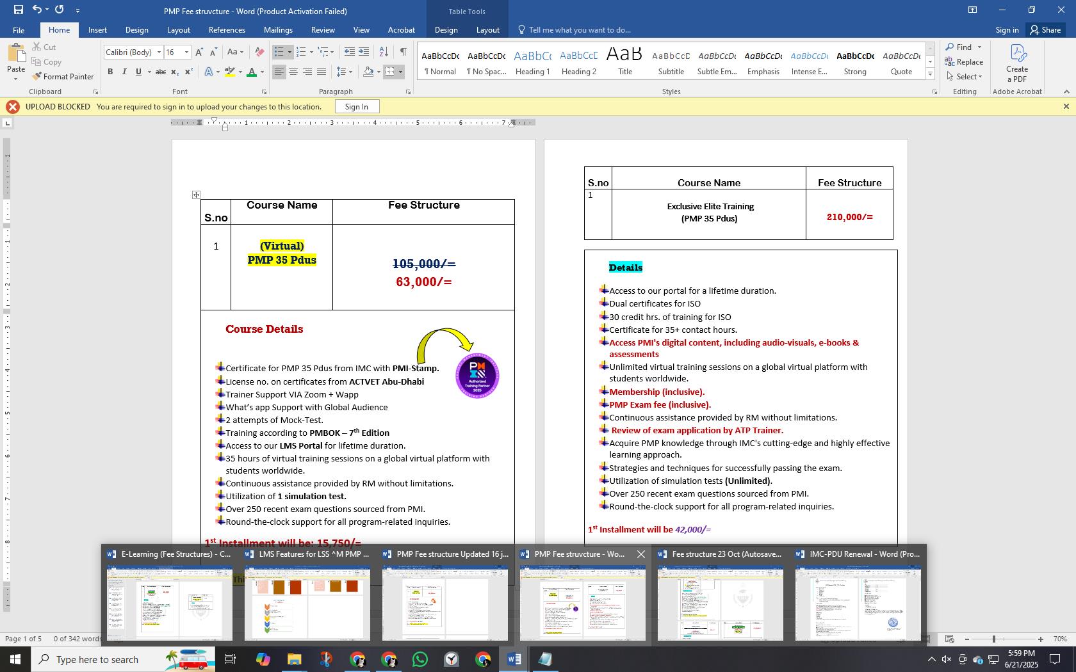Open the Table Tools Layout tab
This screenshot has width=1076, height=672.
click(487, 30)
